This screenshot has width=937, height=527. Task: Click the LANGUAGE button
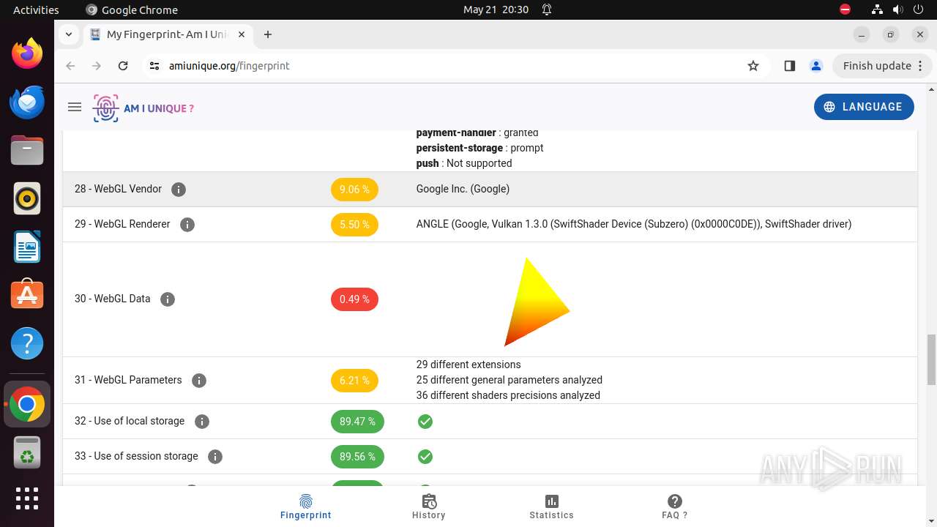click(864, 107)
